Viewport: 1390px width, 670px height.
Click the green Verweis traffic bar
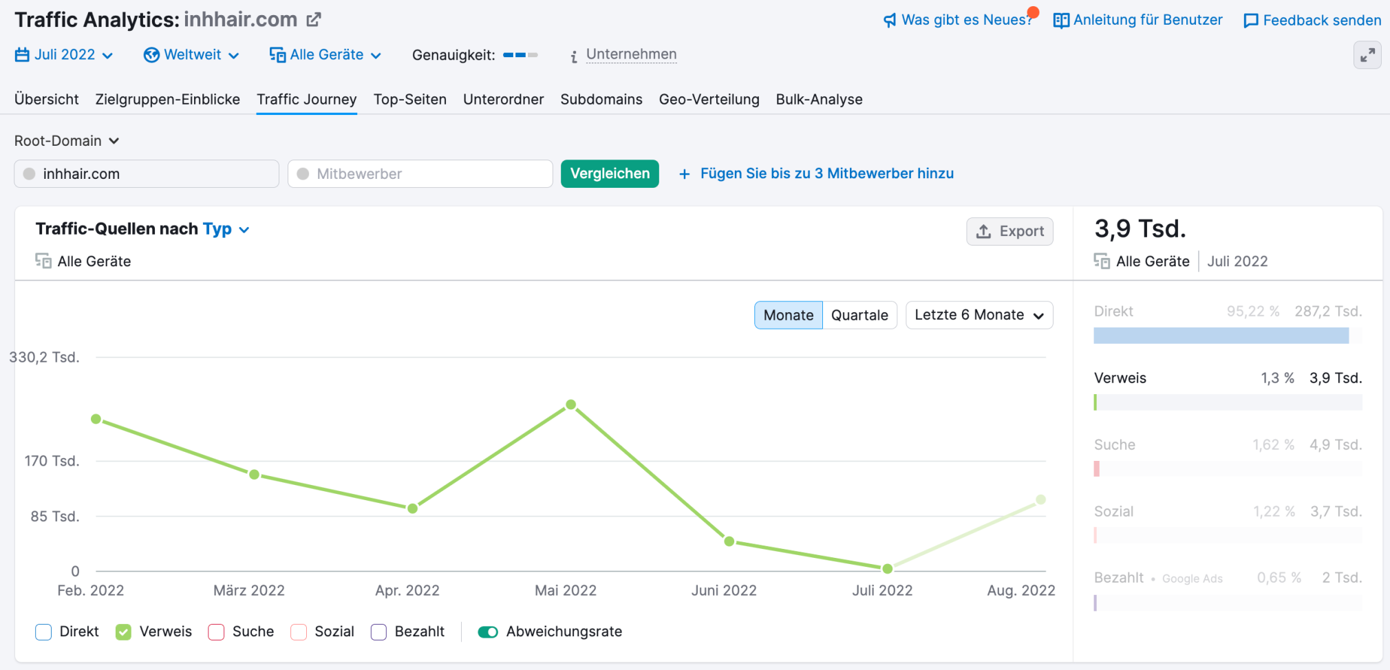tap(1095, 402)
